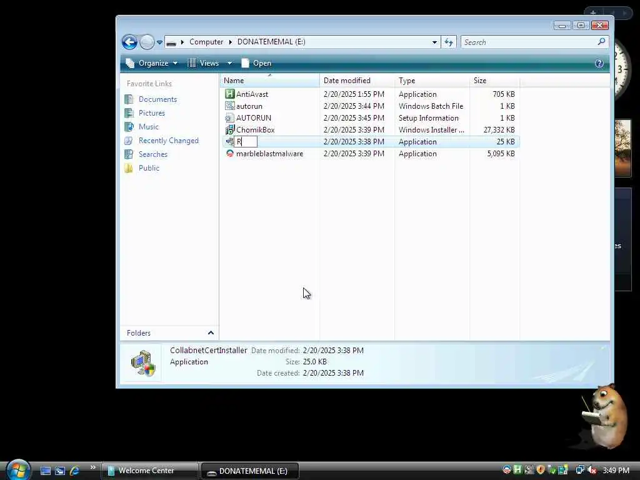Switch to Welcome Center taskbar button
640x480 pixels.
point(150,471)
